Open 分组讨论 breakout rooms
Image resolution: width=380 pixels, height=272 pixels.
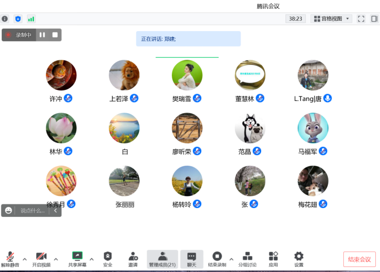pyautogui.click(x=247, y=259)
